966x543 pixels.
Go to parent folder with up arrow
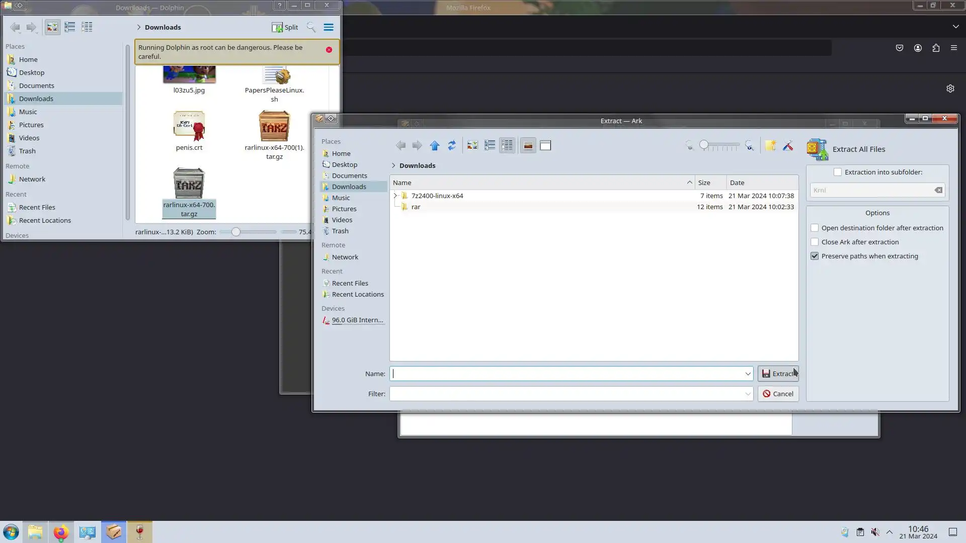pyautogui.click(x=435, y=146)
